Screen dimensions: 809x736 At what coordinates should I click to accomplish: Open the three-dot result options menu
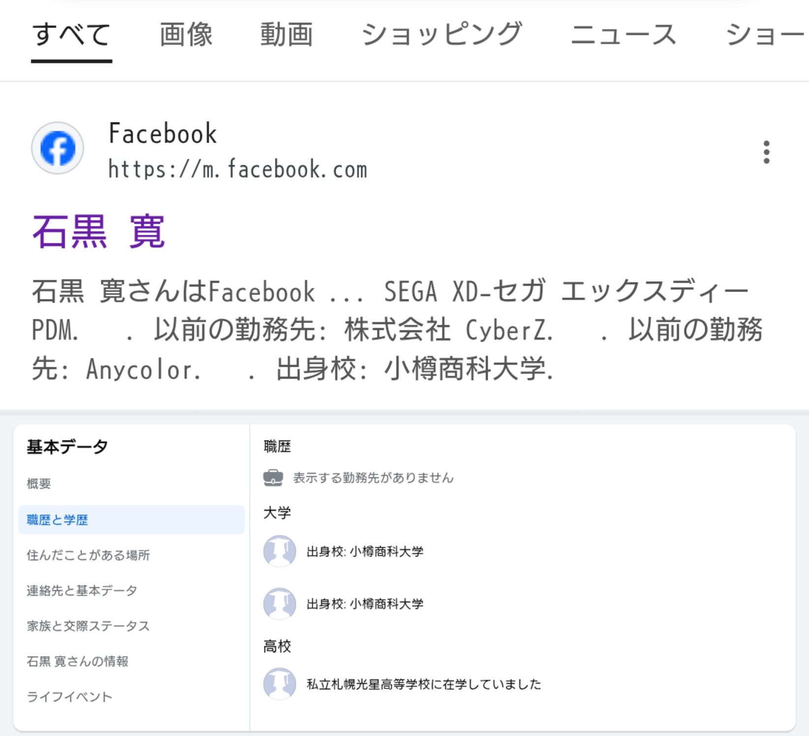click(x=766, y=152)
